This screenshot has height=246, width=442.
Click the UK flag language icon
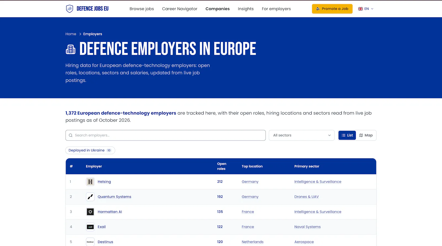click(361, 9)
